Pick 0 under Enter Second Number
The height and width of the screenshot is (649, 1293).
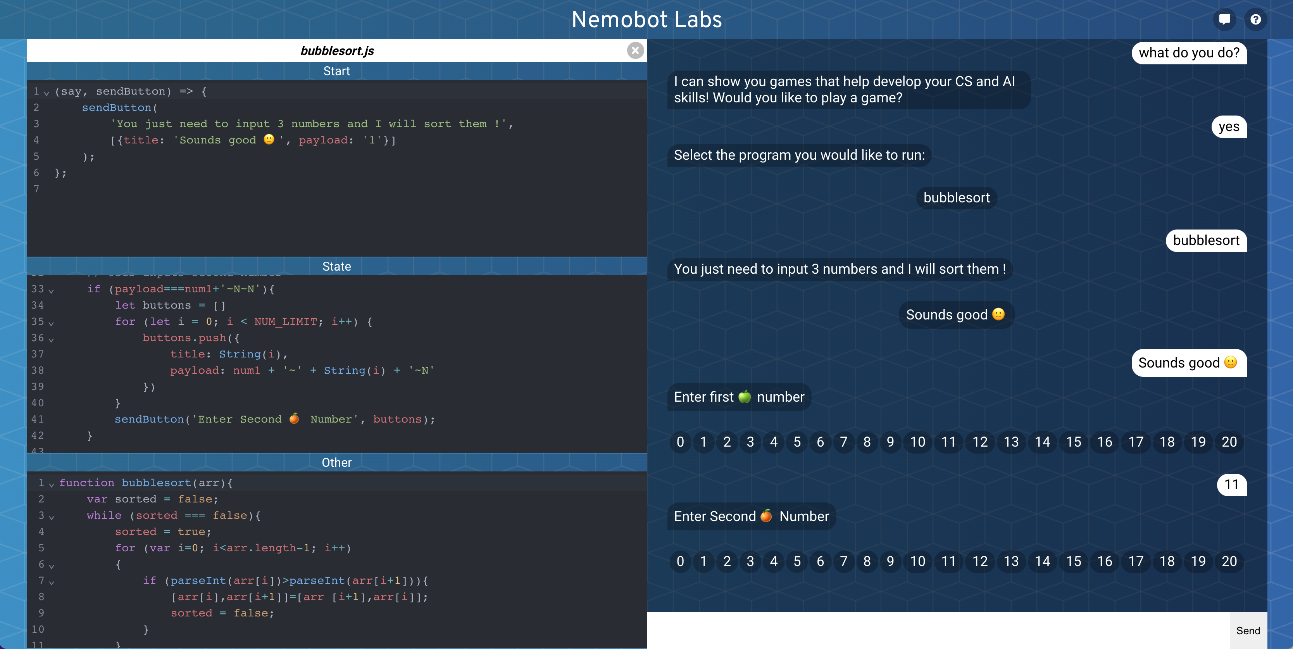(680, 561)
